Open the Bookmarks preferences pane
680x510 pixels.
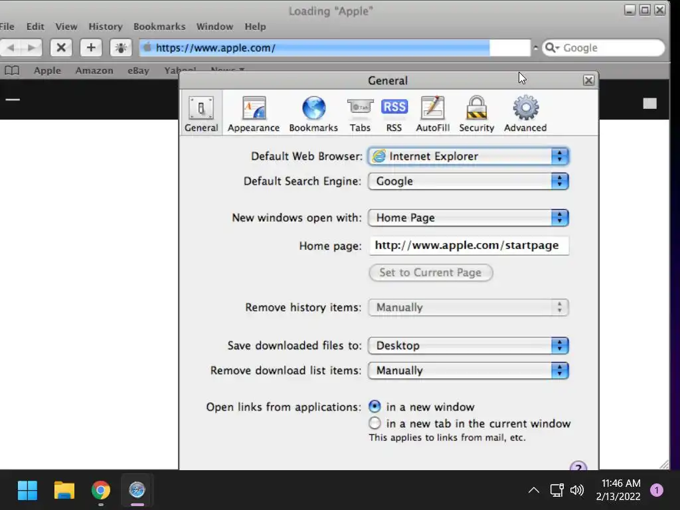tap(313, 114)
